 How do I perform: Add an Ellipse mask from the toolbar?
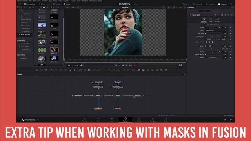pos(109,70)
